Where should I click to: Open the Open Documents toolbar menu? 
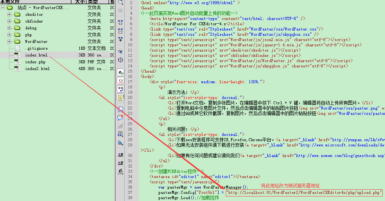tap(120, 2)
